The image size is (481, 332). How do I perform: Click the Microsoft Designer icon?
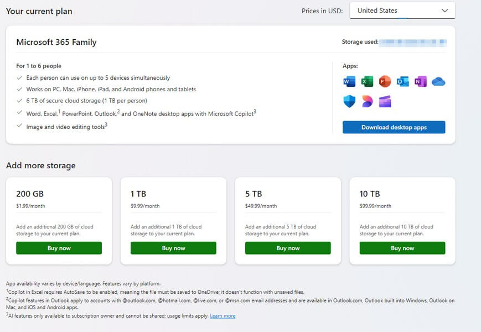pyautogui.click(x=367, y=101)
